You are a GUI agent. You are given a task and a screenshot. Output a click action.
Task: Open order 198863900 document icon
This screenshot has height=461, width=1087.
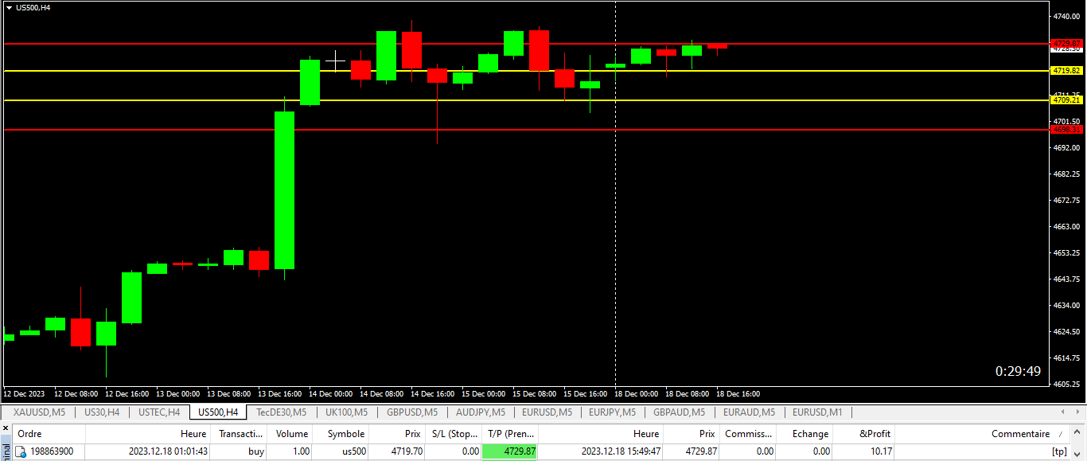click(x=21, y=451)
